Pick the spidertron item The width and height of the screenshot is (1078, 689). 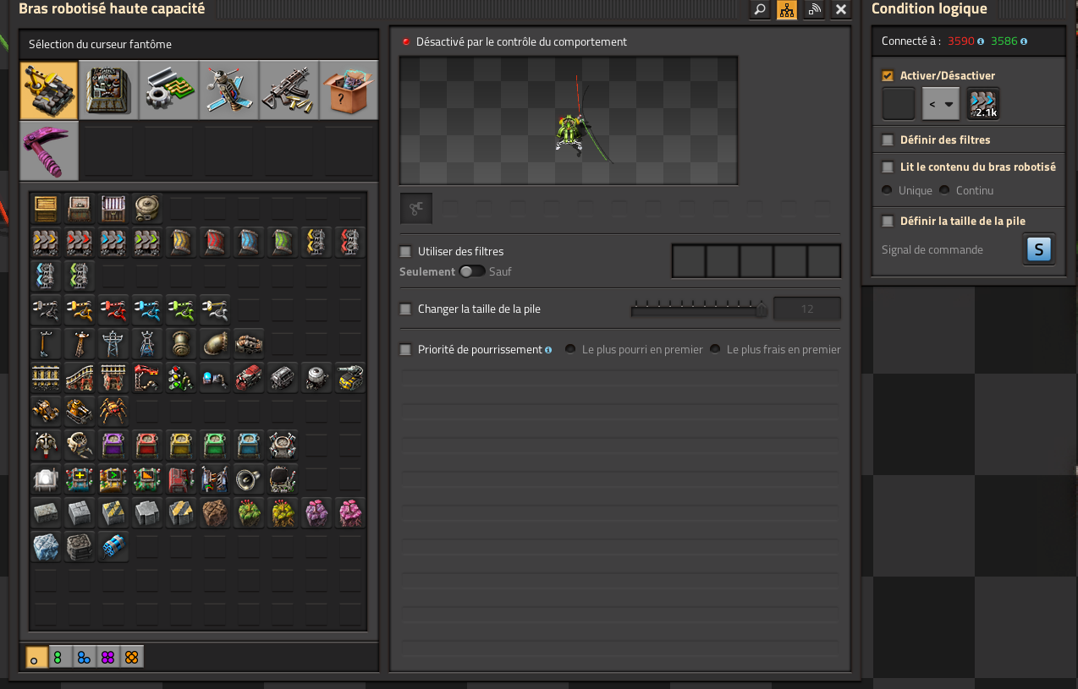(113, 411)
